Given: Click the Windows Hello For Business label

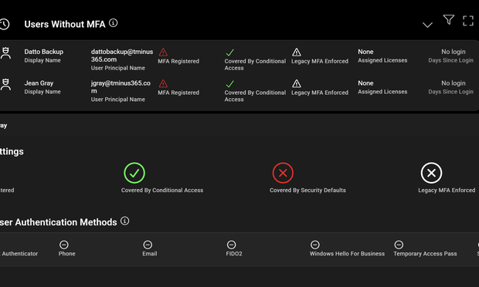Looking at the screenshot, I should pos(347,254).
